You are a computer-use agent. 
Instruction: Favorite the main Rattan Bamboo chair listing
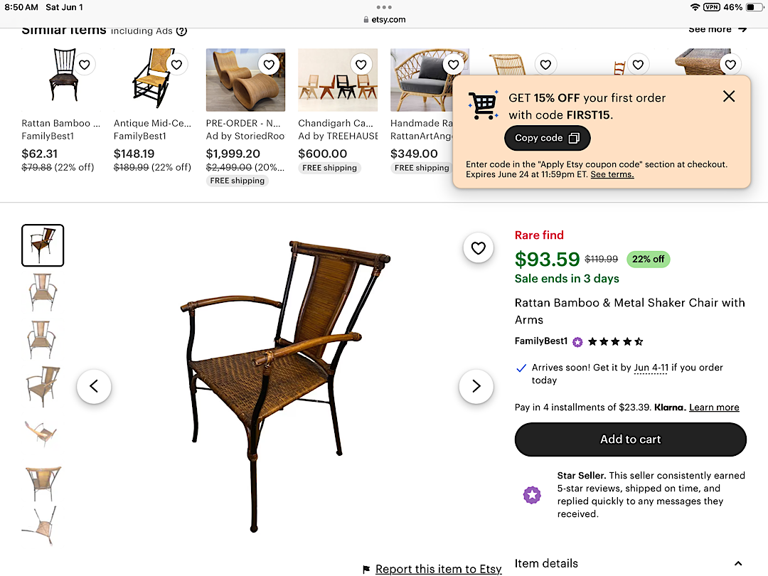pos(478,247)
